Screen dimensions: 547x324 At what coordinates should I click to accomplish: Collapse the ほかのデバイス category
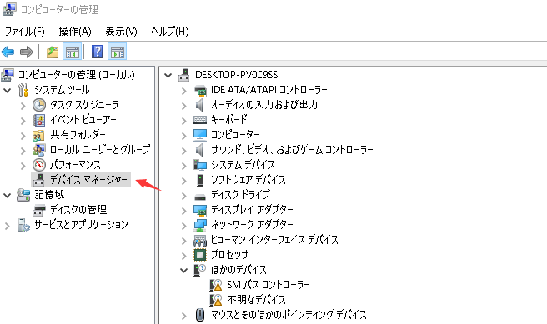(x=183, y=270)
